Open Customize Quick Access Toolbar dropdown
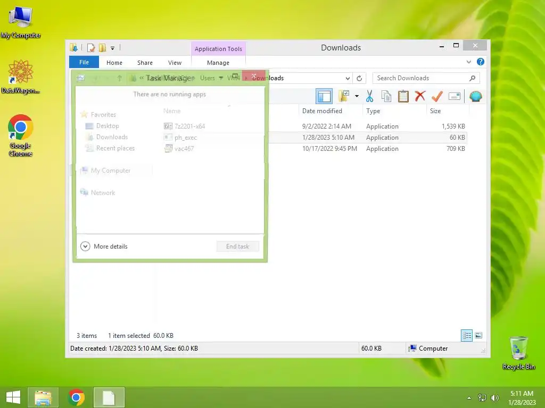The height and width of the screenshot is (408, 545). click(x=113, y=48)
